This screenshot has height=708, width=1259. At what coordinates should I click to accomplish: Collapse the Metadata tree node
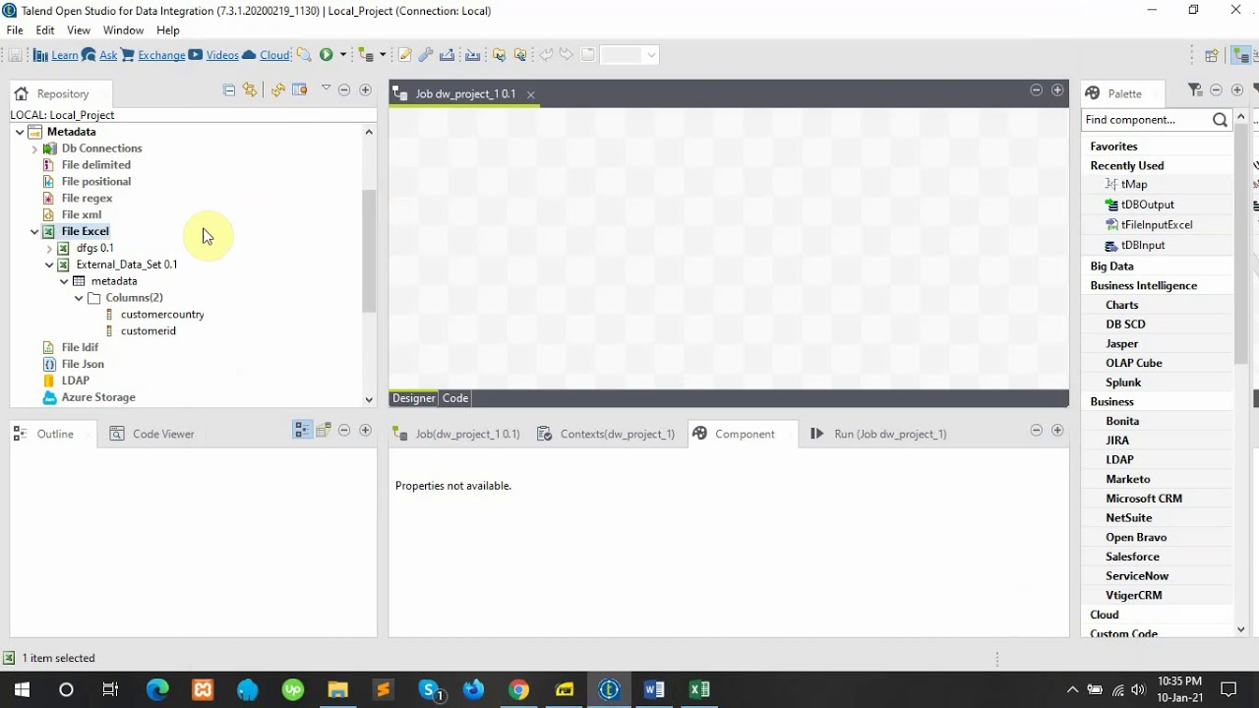(x=20, y=132)
